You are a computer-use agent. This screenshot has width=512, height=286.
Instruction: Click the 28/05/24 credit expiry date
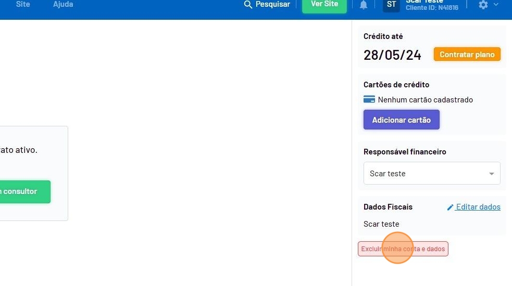[392, 55]
